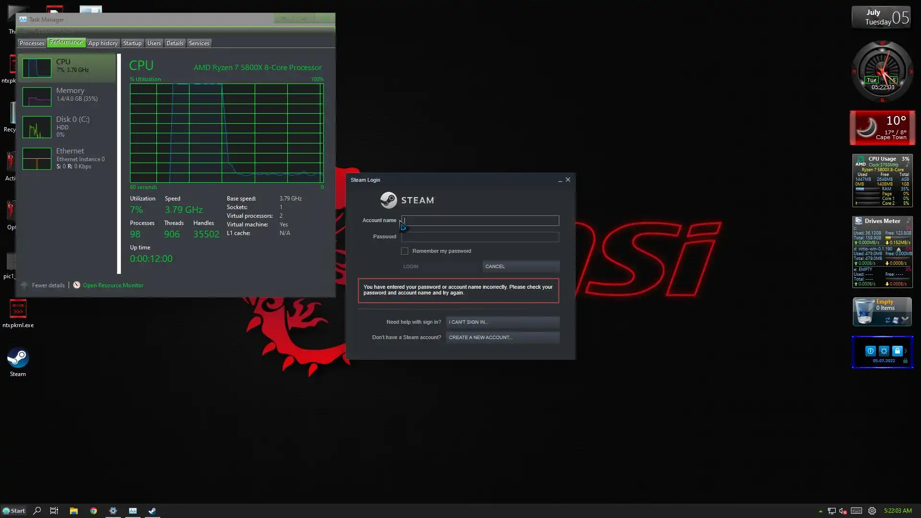
Task: Open File Explorer from the taskbar
Action: click(73, 511)
